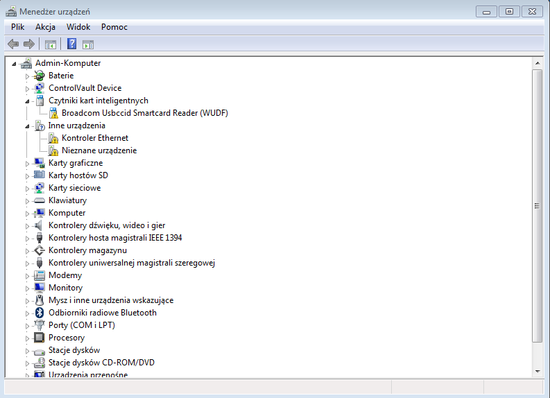Image resolution: width=550 pixels, height=398 pixels.
Task: Open the Pomoc menu
Action: (114, 27)
